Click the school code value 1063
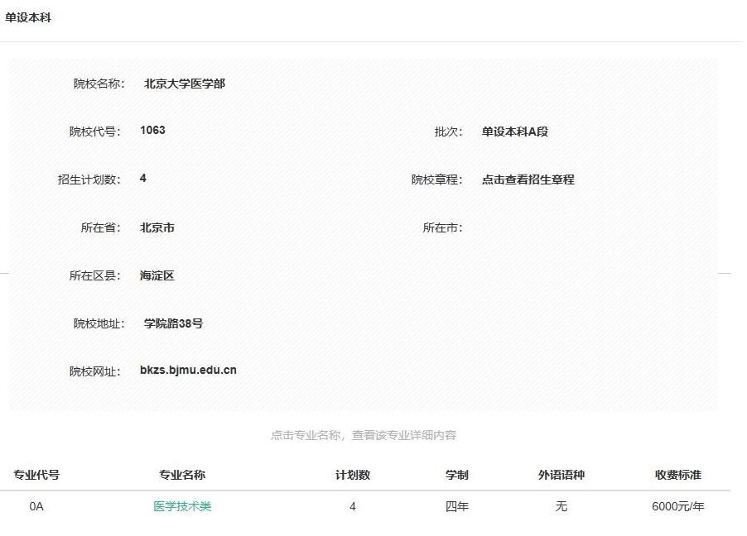 point(152,131)
